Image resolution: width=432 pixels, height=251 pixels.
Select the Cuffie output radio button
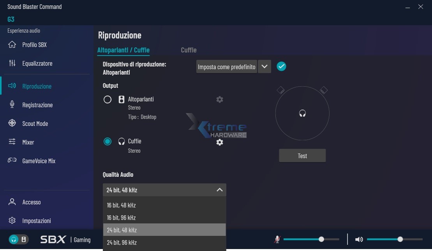108,141
